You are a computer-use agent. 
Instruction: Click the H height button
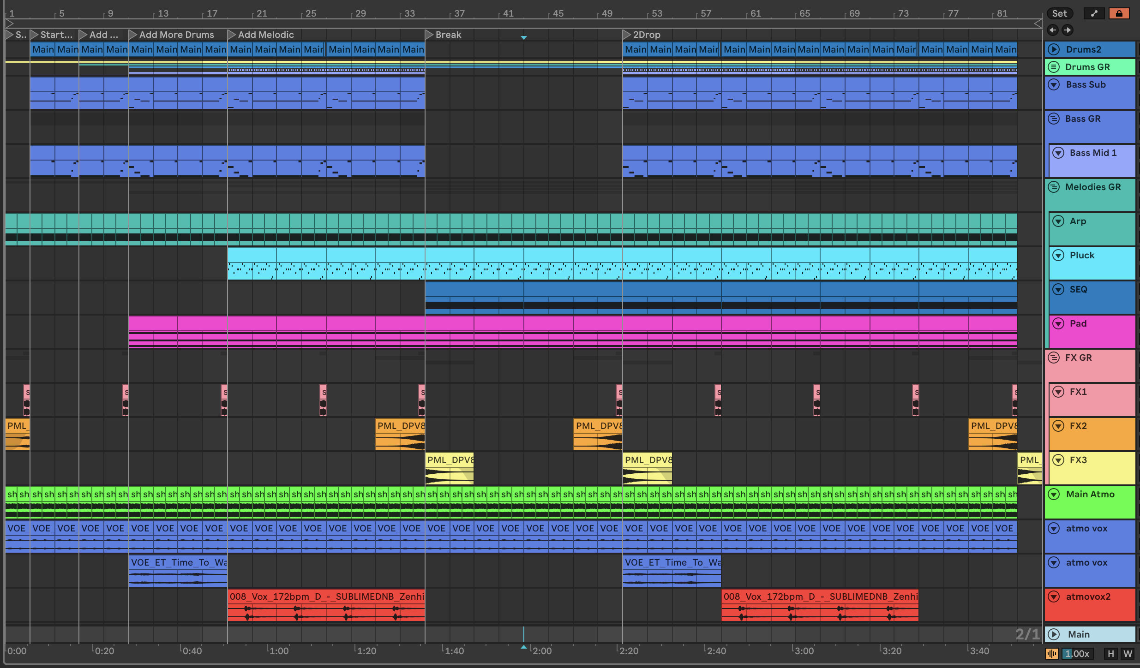click(x=1110, y=653)
